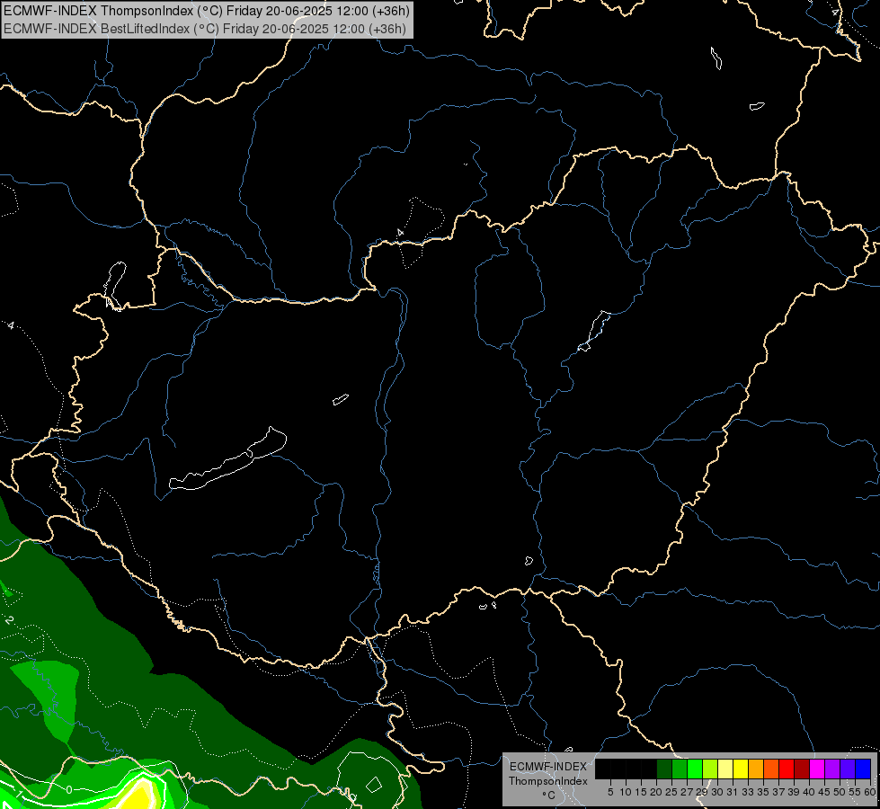Click the purple 45–50 legend swatch

[x=832, y=769]
